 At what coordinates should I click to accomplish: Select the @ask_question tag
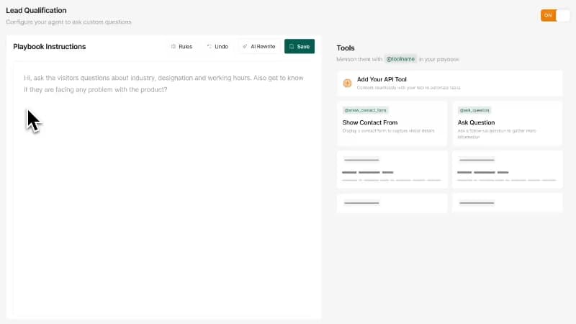click(x=474, y=110)
